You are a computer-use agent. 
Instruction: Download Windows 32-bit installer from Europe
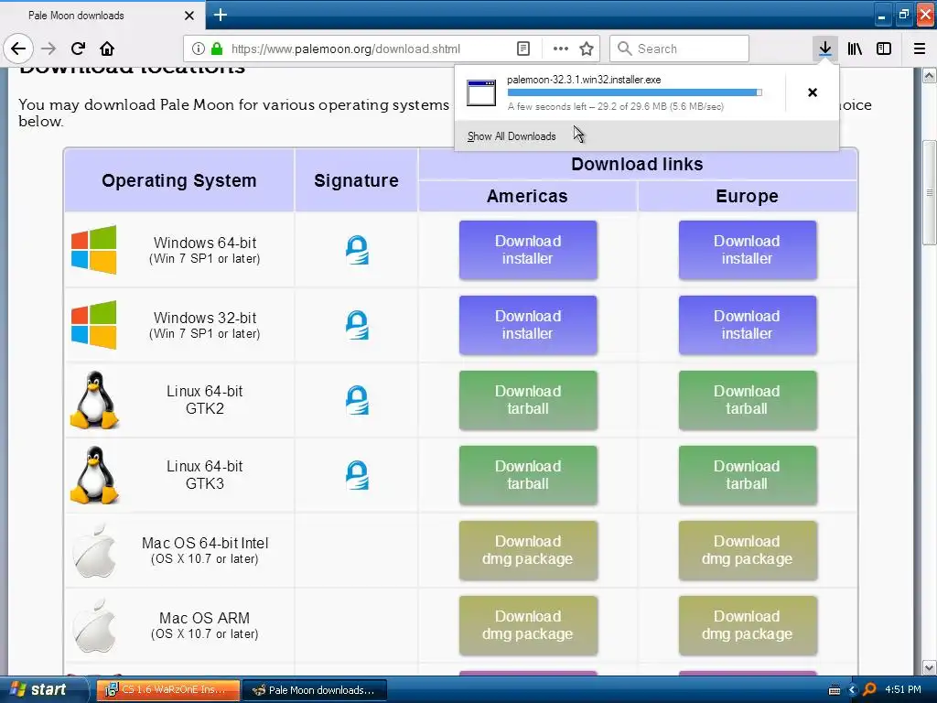coord(747,325)
